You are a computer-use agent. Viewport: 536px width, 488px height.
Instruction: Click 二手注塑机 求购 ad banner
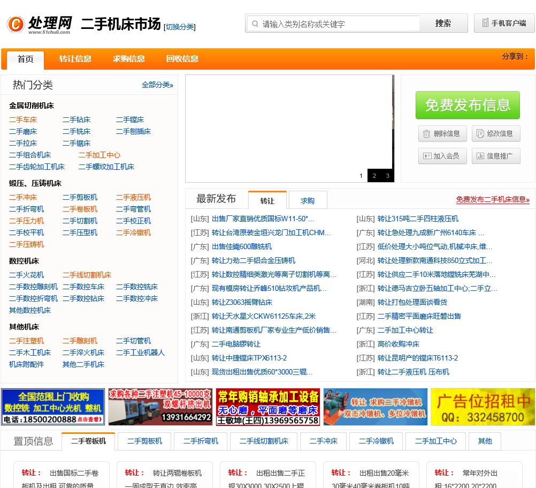(160, 407)
